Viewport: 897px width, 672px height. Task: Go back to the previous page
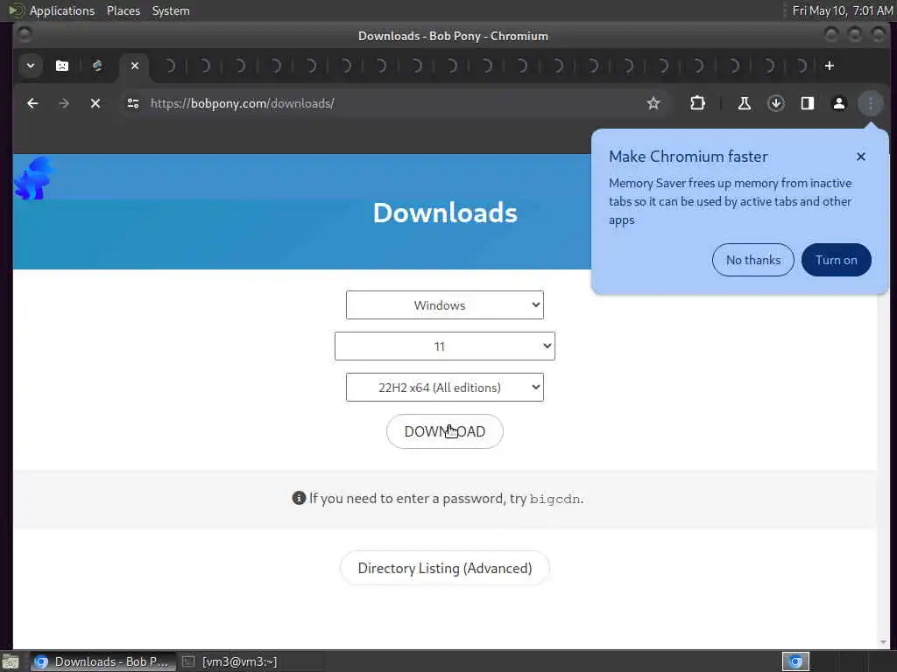click(x=32, y=103)
